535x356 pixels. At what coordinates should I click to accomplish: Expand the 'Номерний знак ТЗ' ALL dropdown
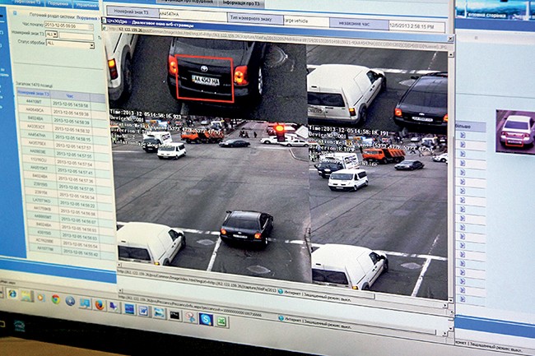pos(57,35)
